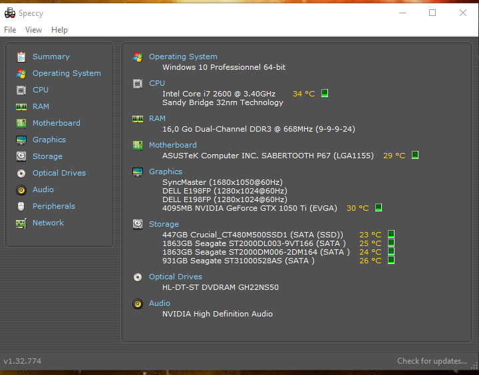Open the File menu
479x375 pixels.
(x=10, y=30)
